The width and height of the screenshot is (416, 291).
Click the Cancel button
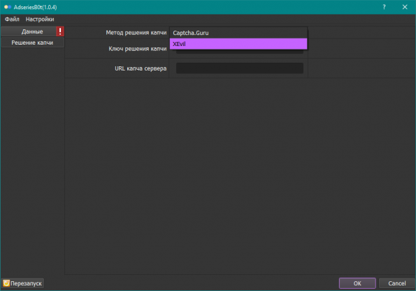click(397, 283)
